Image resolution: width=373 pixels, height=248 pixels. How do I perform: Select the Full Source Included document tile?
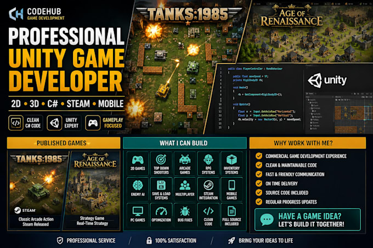pyautogui.click(x=231, y=215)
